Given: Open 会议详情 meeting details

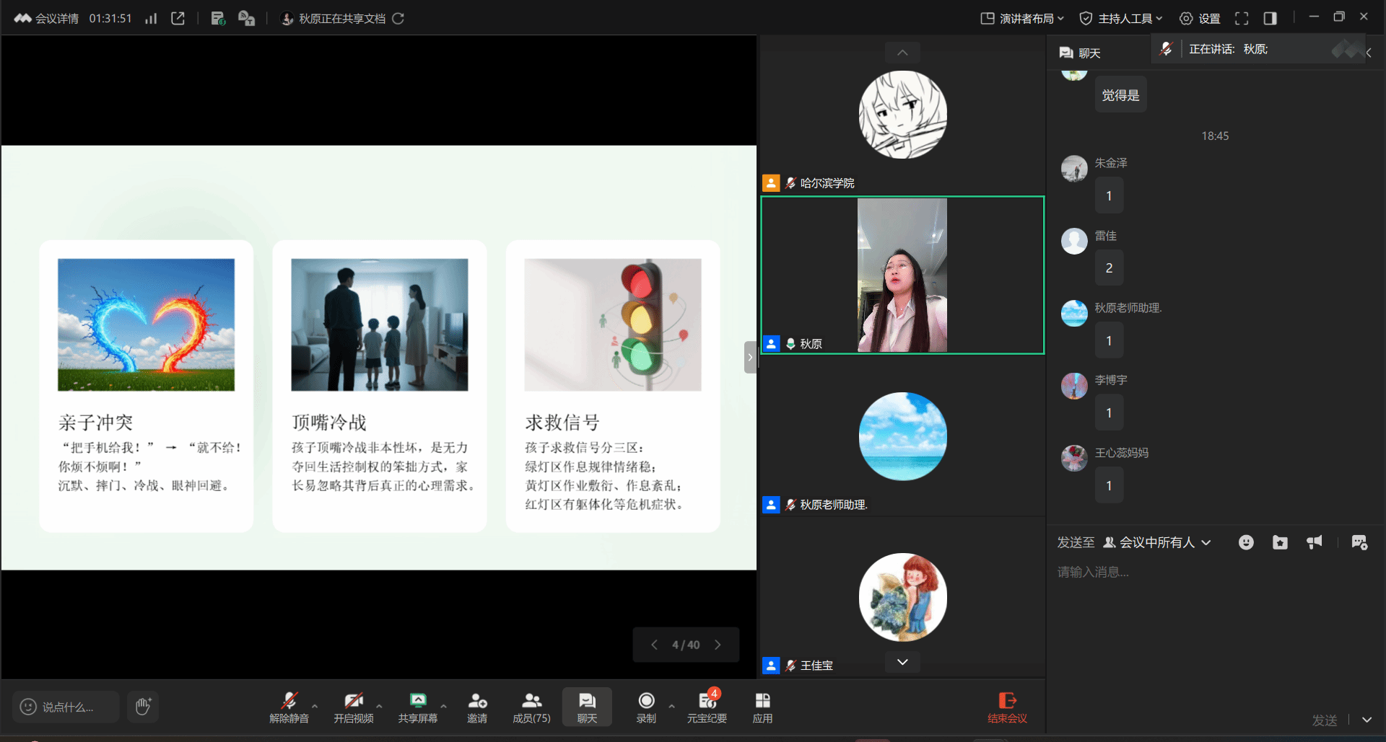Looking at the screenshot, I should [48, 19].
